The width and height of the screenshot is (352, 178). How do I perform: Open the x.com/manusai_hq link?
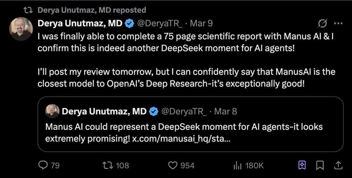click(x=182, y=139)
